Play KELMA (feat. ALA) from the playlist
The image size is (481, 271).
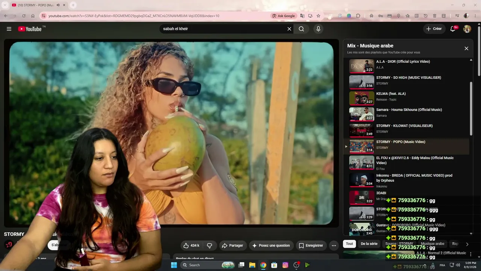391,94
